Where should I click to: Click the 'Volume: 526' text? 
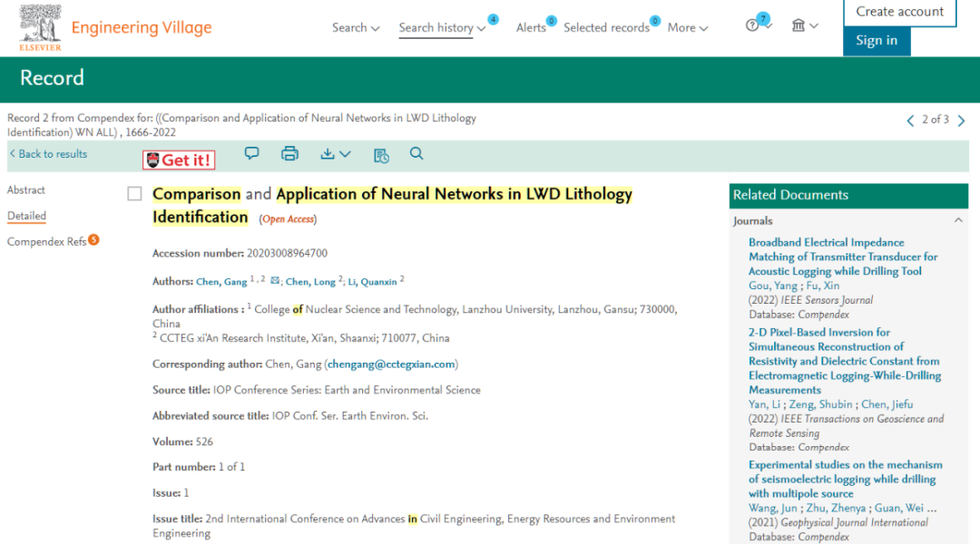tap(182, 442)
